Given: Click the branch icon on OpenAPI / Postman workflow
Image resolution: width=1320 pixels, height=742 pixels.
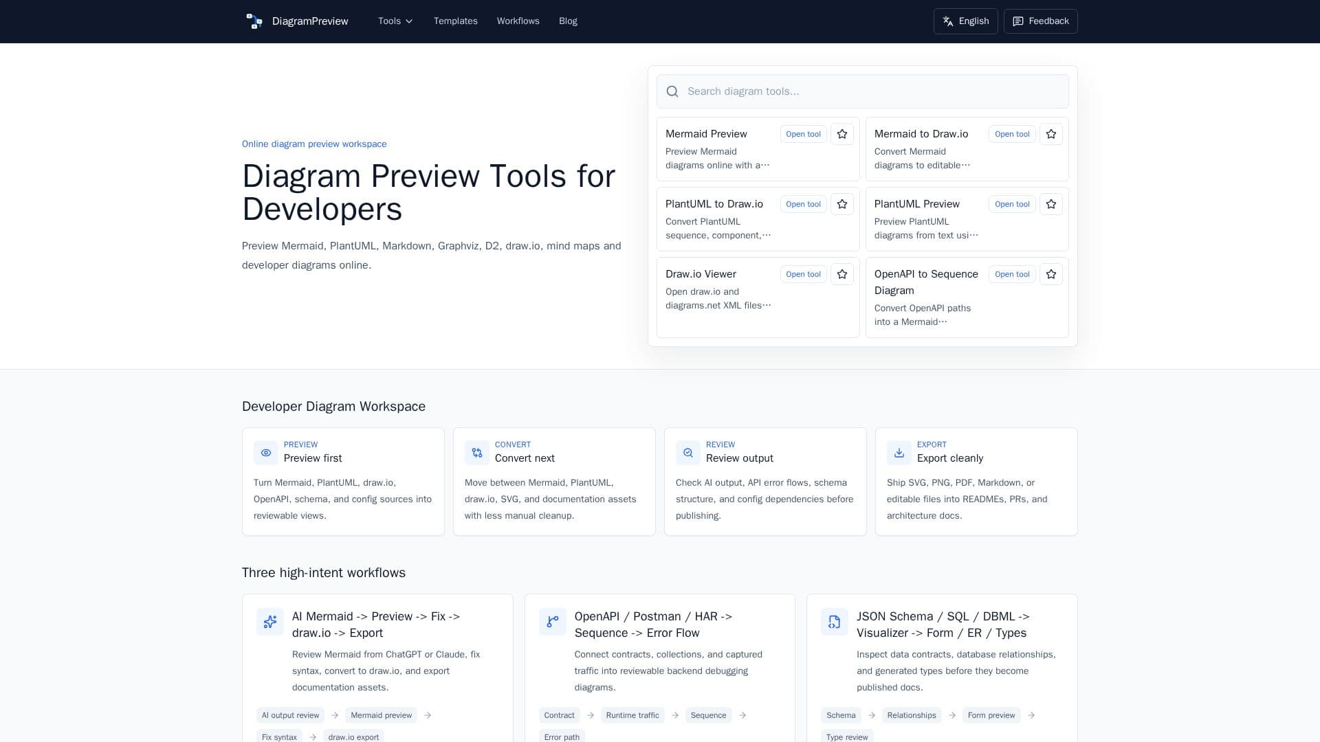Looking at the screenshot, I should pyautogui.click(x=553, y=622).
